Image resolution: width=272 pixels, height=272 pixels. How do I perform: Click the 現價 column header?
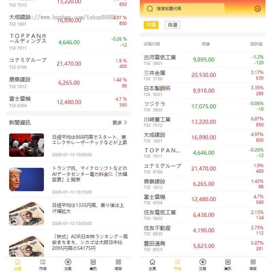pos(206,44)
